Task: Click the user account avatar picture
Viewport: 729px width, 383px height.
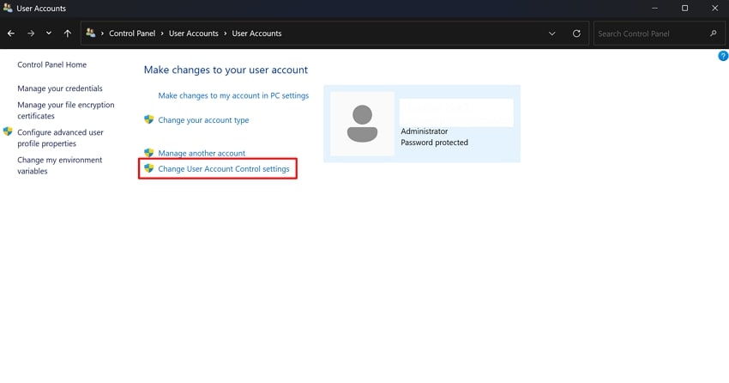Action: (362, 124)
